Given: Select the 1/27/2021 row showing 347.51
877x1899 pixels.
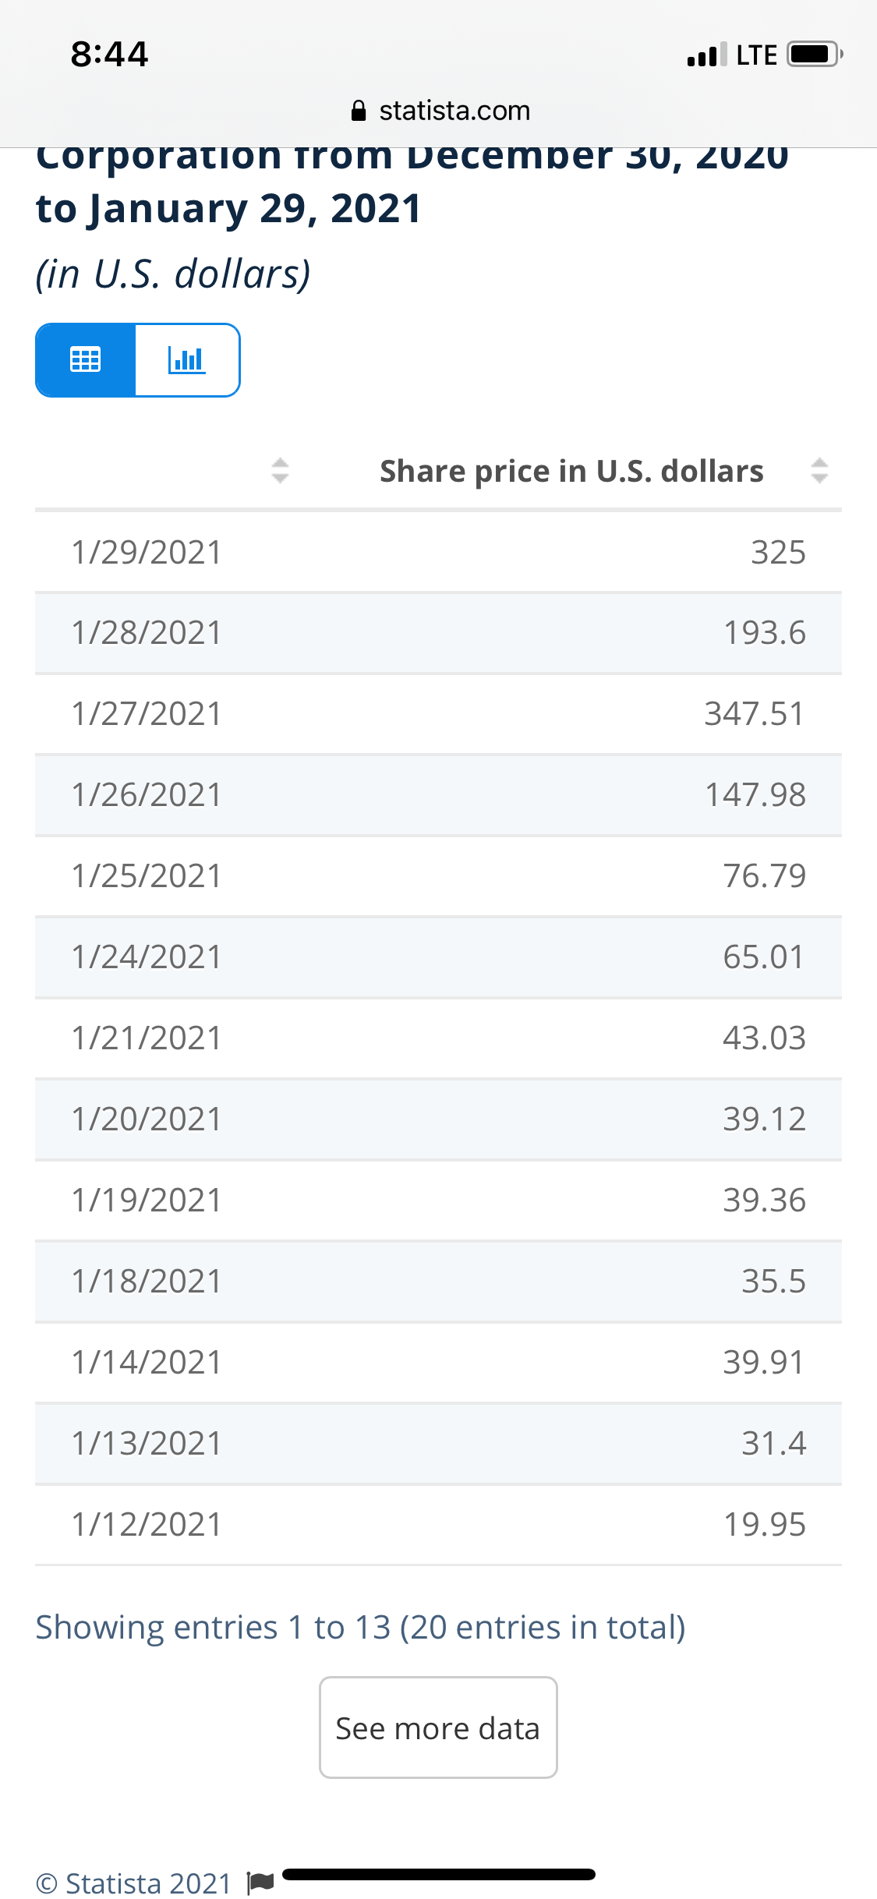Looking at the screenshot, I should pyautogui.click(x=438, y=714).
